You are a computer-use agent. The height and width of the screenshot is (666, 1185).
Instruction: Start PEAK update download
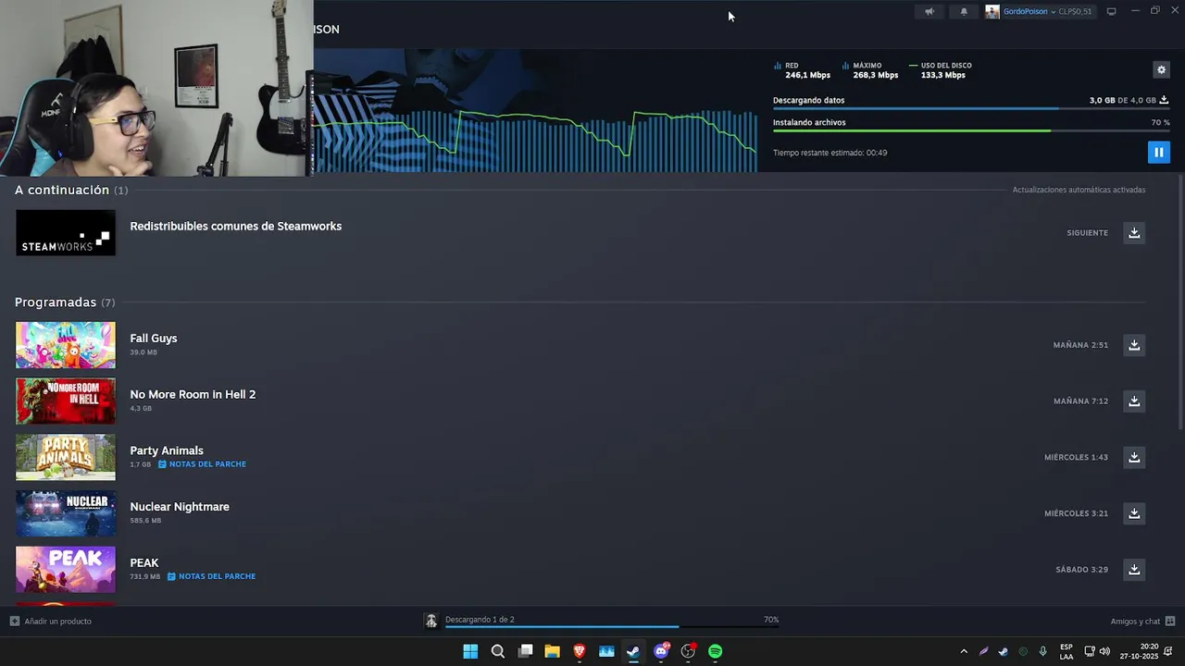pyautogui.click(x=1134, y=569)
